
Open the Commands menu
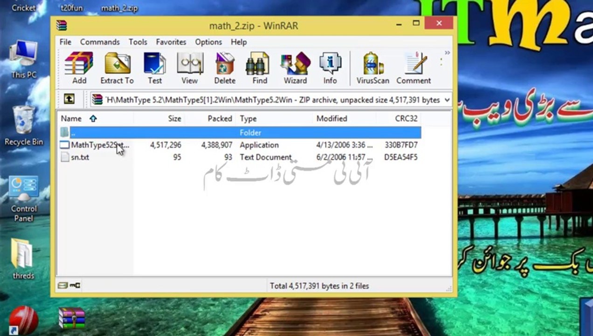(100, 42)
